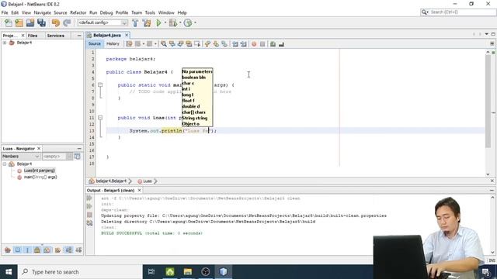This screenshot has height=279, width=497.
Task: Switch to the Services tab
Action: [x=55, y=36]
